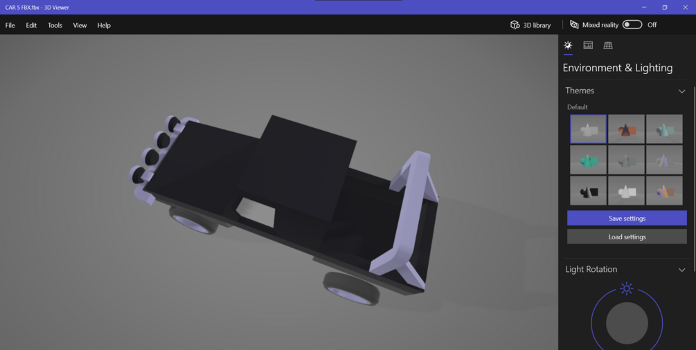Select the teal cone theme, top row
The width and height of the screenshot is (696, 350).
(x=664, y=129)
